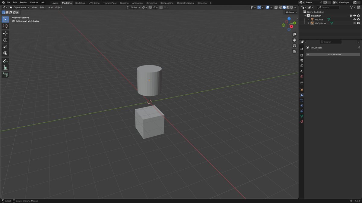Switch to the Geometry Nodes workspace tab

tap(186, 3)
